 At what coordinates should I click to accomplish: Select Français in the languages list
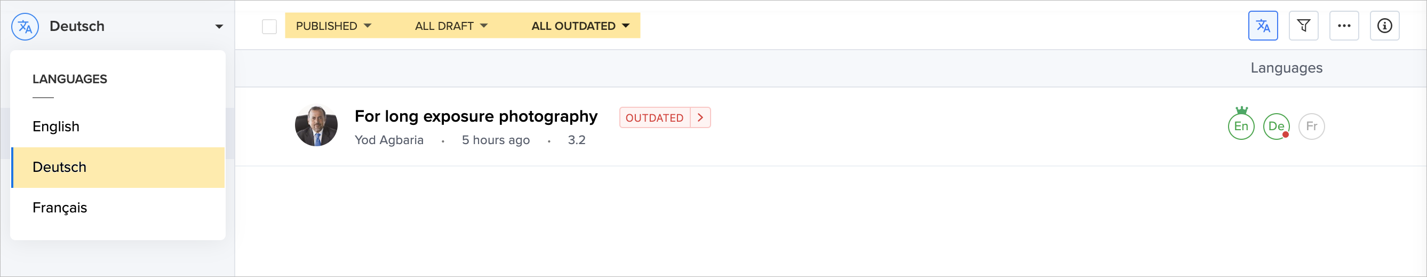pyautogui.click(x=60, y=208)
